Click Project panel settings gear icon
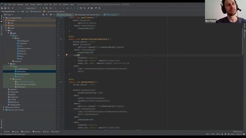 coord(51,15)
